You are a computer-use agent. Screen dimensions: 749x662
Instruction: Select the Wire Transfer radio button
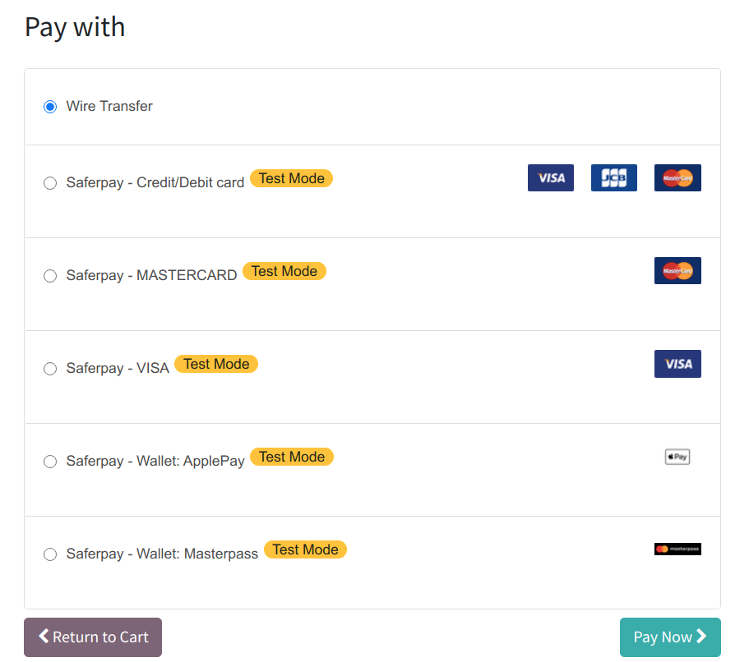click(50, 107)
